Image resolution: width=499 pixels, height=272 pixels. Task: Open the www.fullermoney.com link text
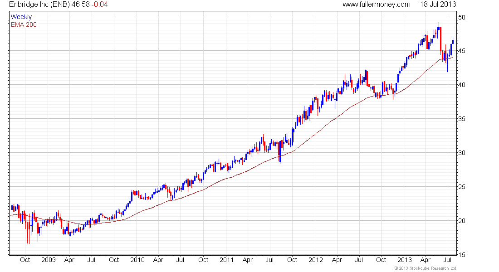click(x=377, y=5)
